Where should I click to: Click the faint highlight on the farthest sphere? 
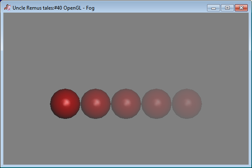click(x=188, y=102)
